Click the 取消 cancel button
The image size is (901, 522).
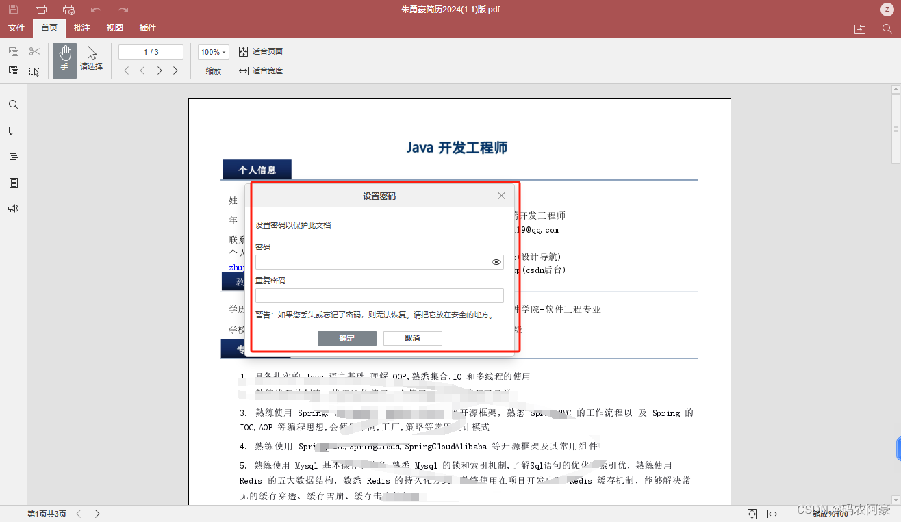[412, 339]
